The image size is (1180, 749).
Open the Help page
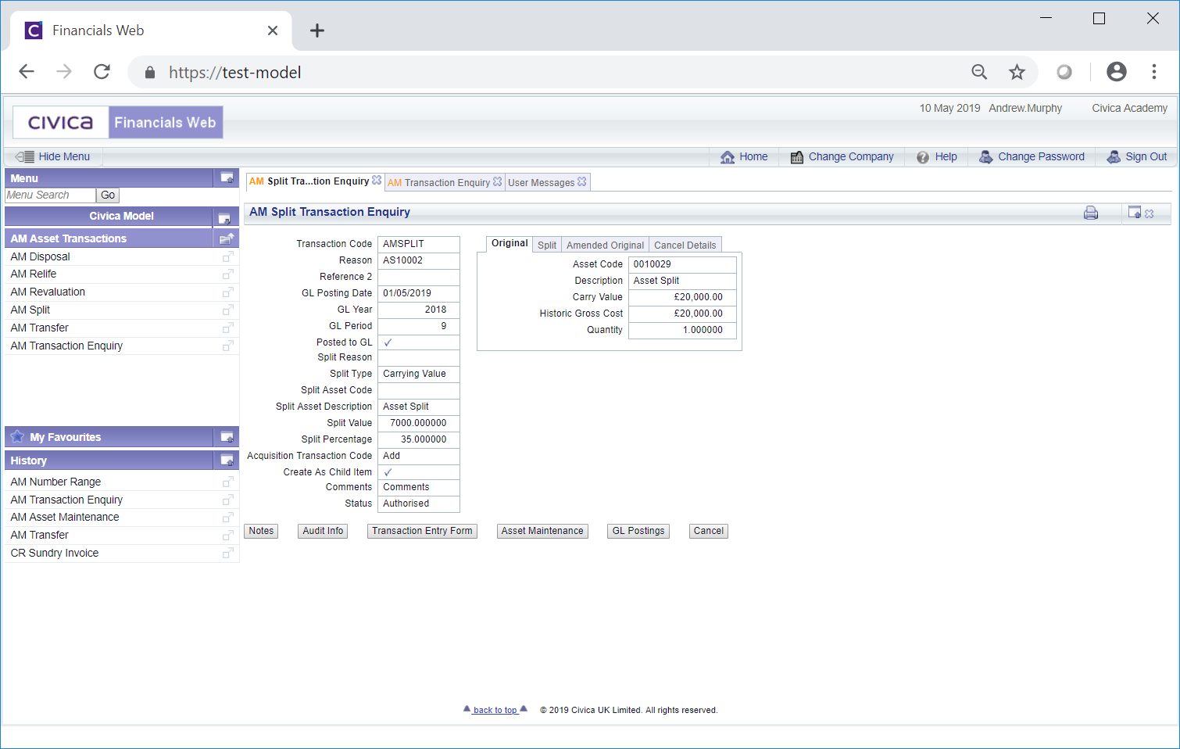(x=936, y=156)
